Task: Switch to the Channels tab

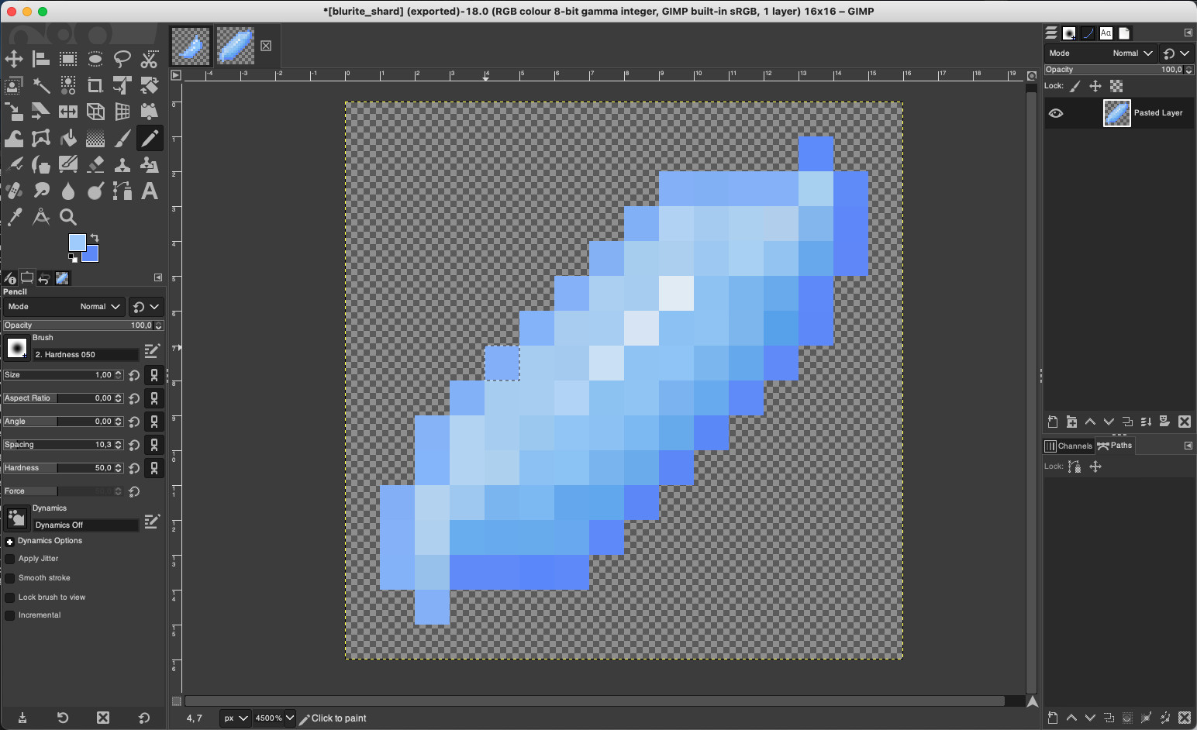Action: click(x=1069, y=446)
